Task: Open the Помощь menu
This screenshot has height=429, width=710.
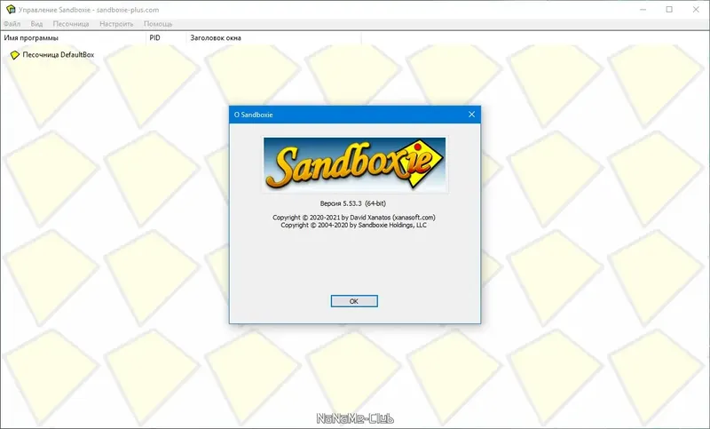Action: [158, 24]
